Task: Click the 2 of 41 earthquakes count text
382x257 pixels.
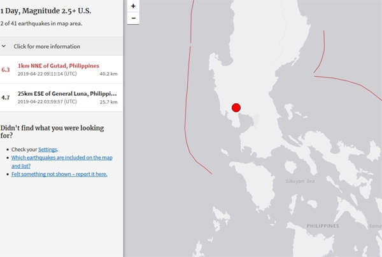Action: (41, 23)
